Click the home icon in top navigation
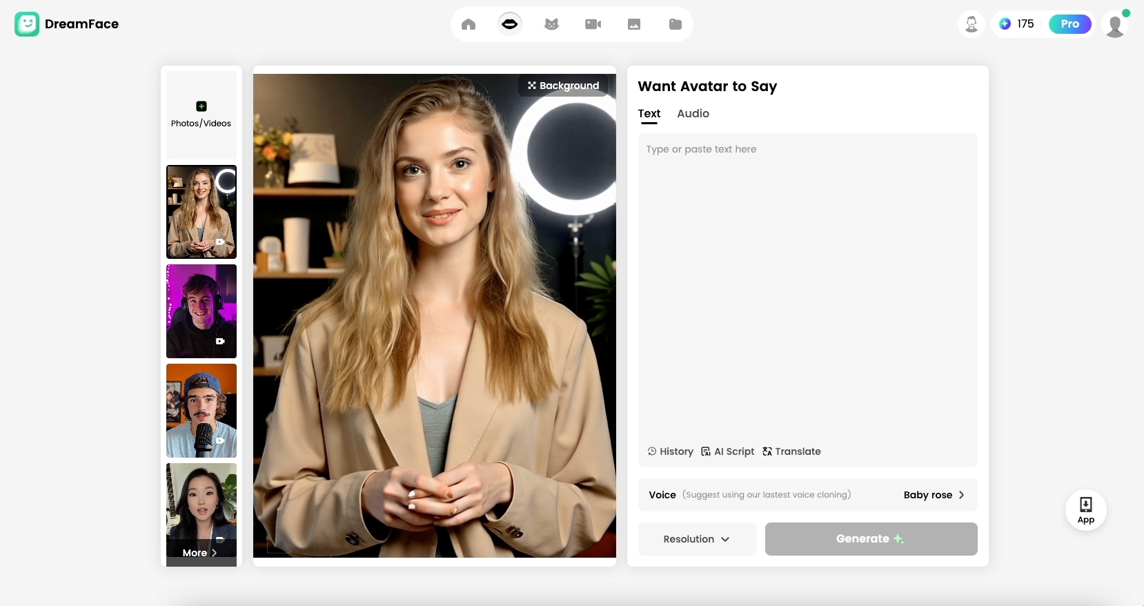The image size is (1144, 606). click(469, 24)
